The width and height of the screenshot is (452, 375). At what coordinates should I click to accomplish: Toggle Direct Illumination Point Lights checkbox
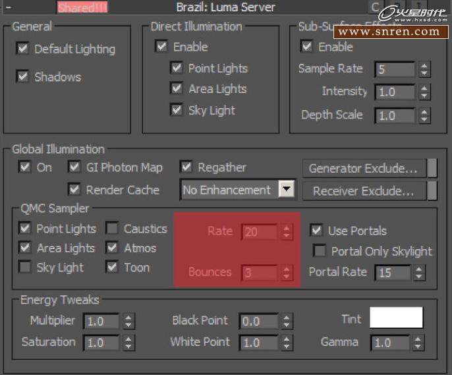pyautogui.click(x=177, y=68)
